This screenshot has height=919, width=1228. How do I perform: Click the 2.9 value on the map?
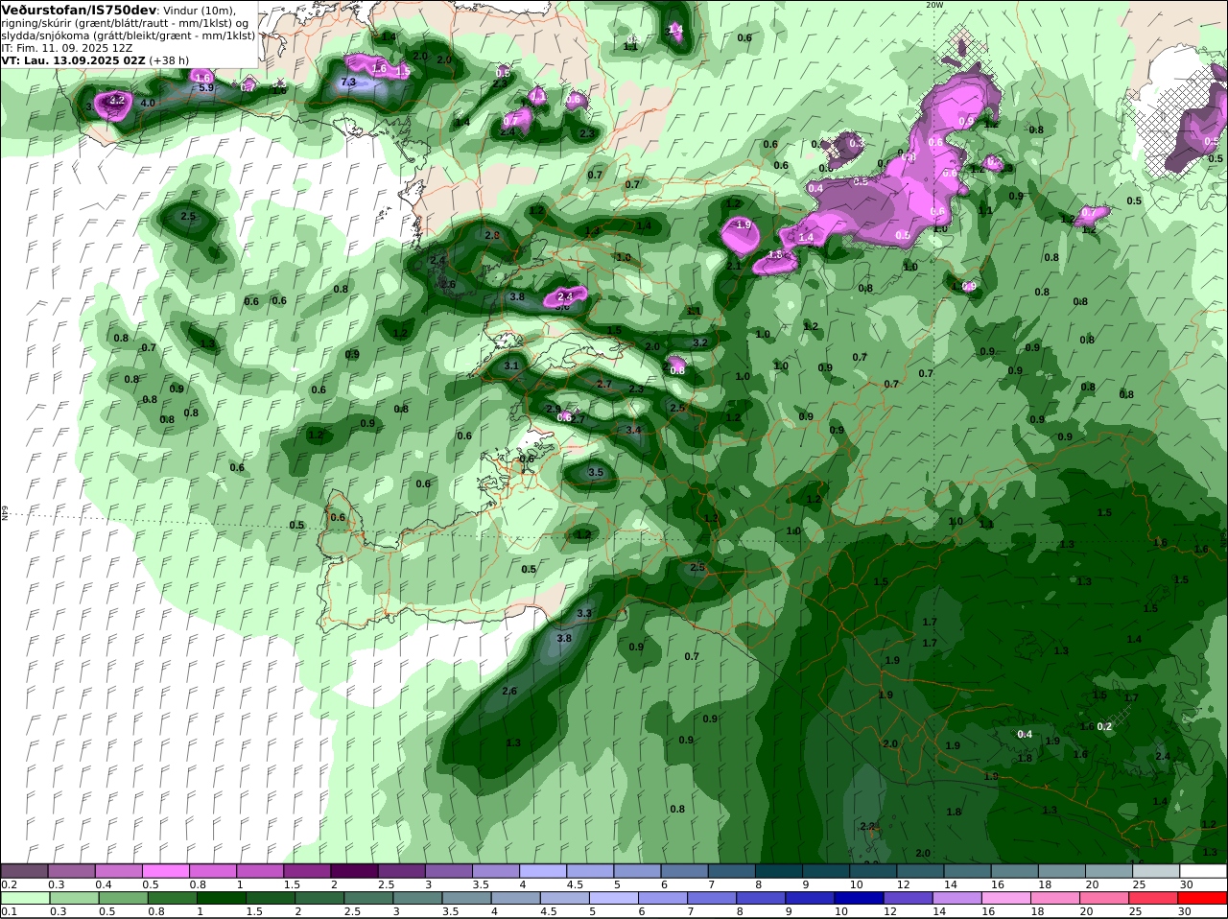554,410
